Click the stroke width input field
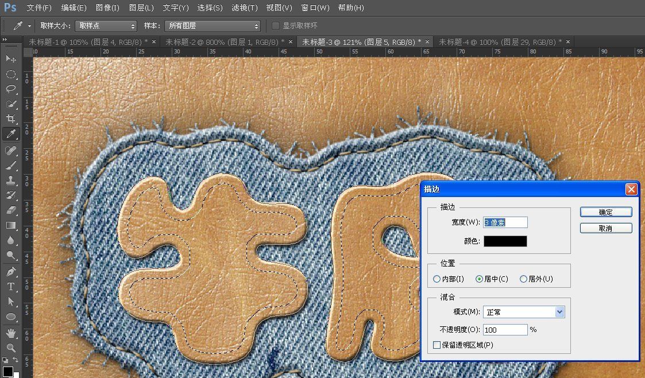This screenshot has height=378, width=645. (x=505, y=222)
